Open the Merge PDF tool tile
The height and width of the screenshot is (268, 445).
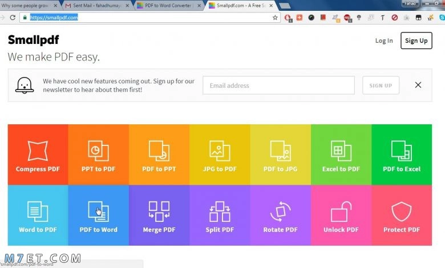pos(159,215)
